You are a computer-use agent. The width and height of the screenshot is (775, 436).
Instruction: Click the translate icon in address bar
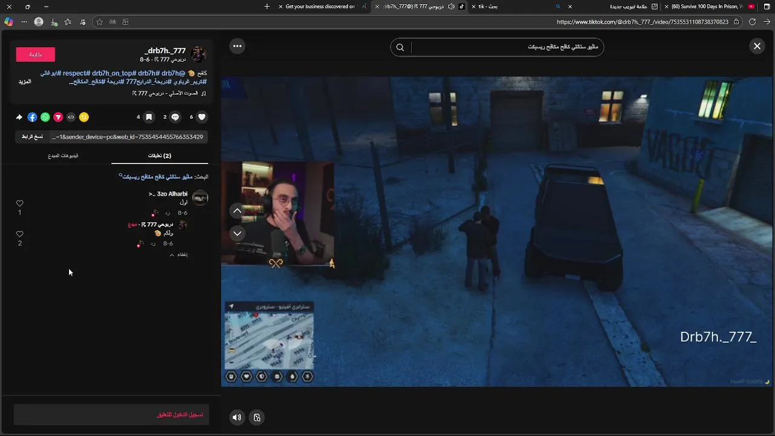pos(113,22)
